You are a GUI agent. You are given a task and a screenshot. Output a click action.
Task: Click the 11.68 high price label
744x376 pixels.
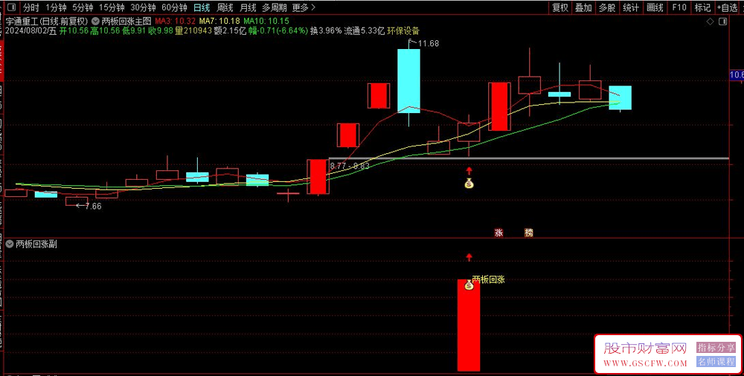tap(429, 44)
